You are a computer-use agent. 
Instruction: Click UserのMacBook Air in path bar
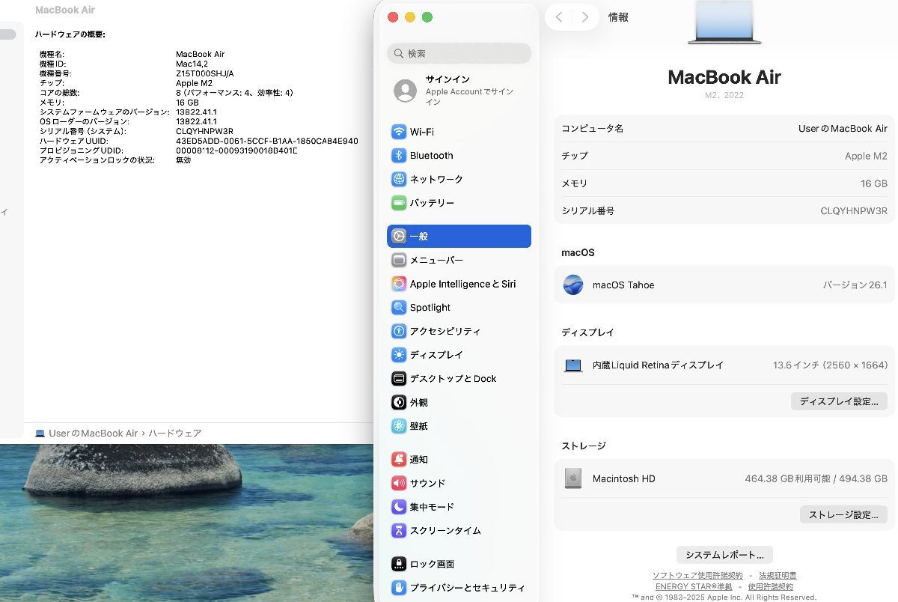pyautogui.click(x=94, y=434)
